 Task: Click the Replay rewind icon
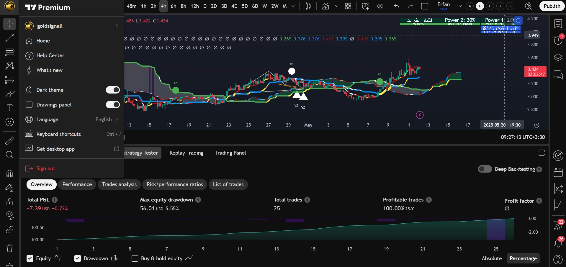379,6
